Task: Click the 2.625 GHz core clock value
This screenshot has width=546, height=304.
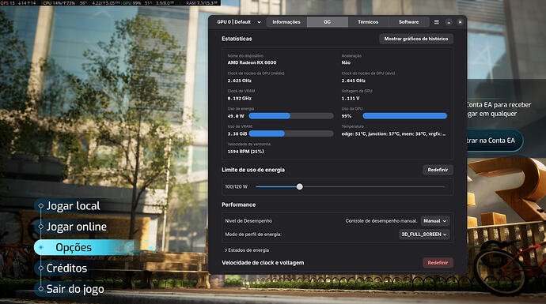Action: coord(239,81)
